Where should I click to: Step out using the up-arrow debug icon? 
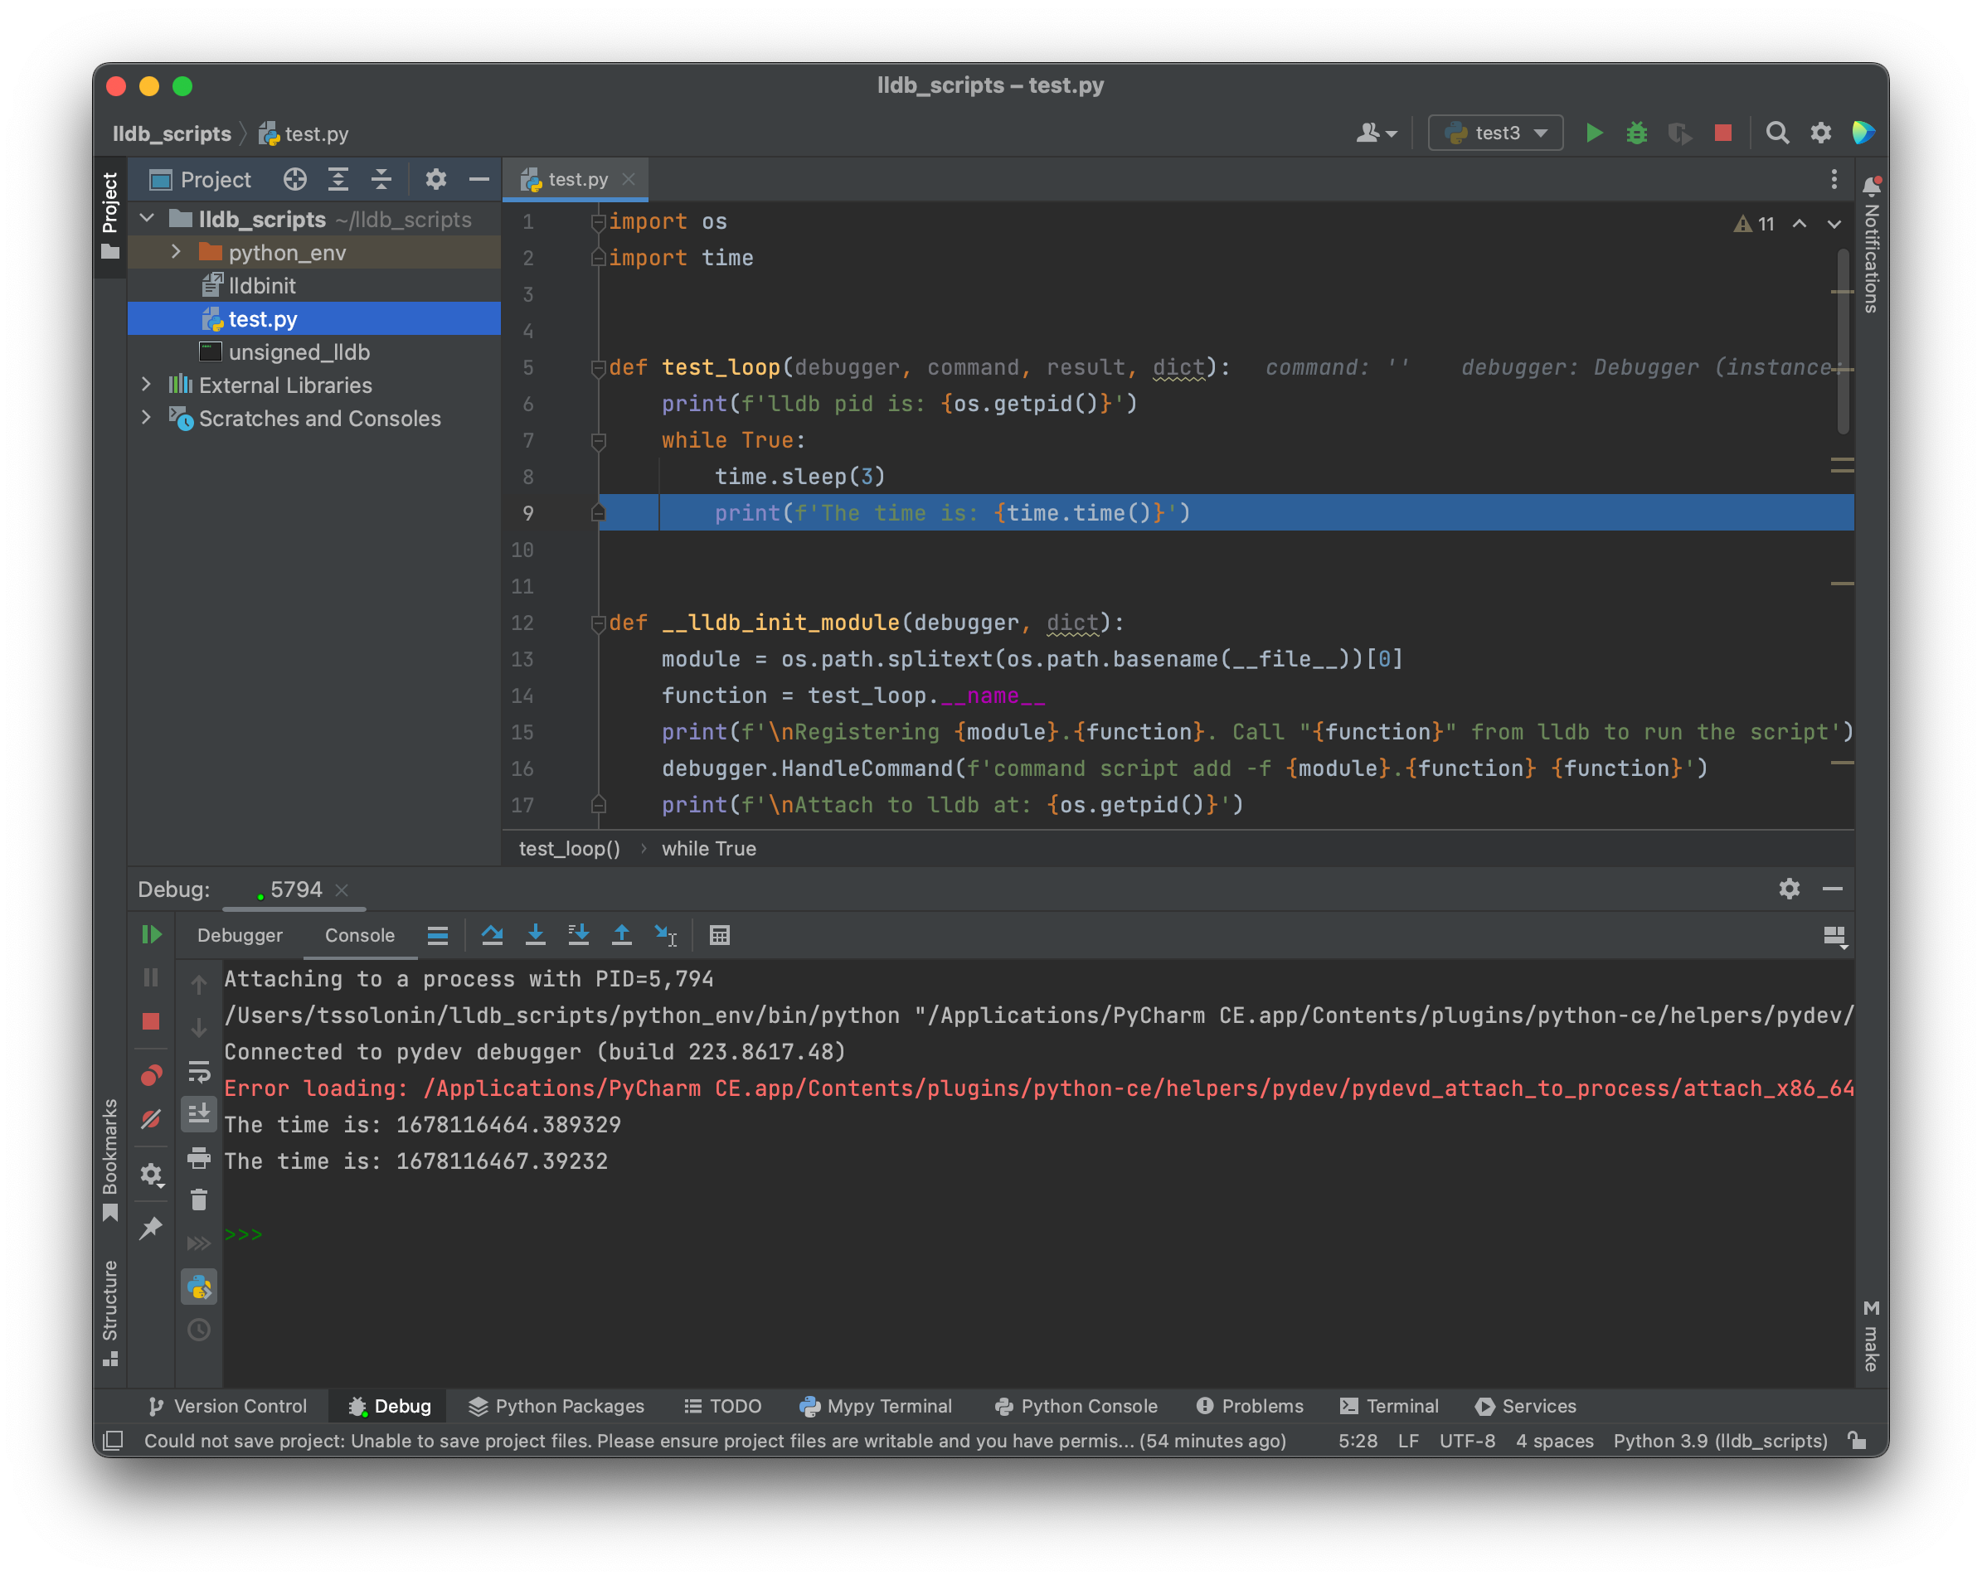[622, 935]
